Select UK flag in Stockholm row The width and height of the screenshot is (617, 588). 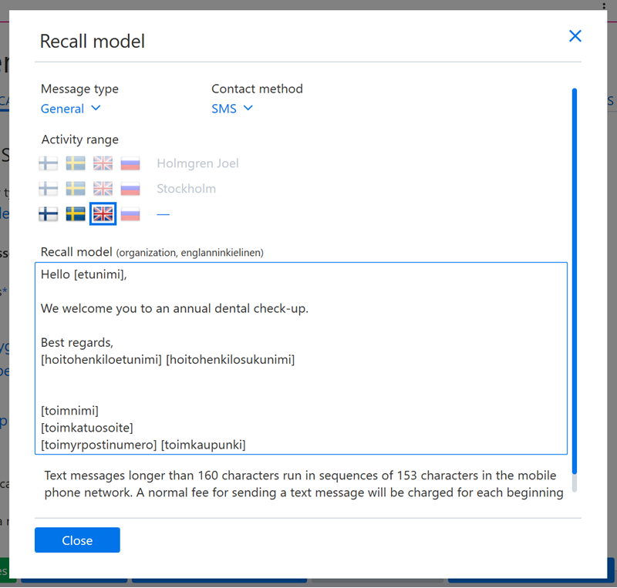(x=103, y=189)
